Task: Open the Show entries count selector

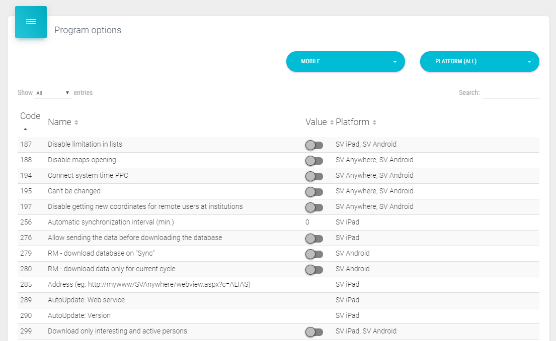Action: click(53, 93)
